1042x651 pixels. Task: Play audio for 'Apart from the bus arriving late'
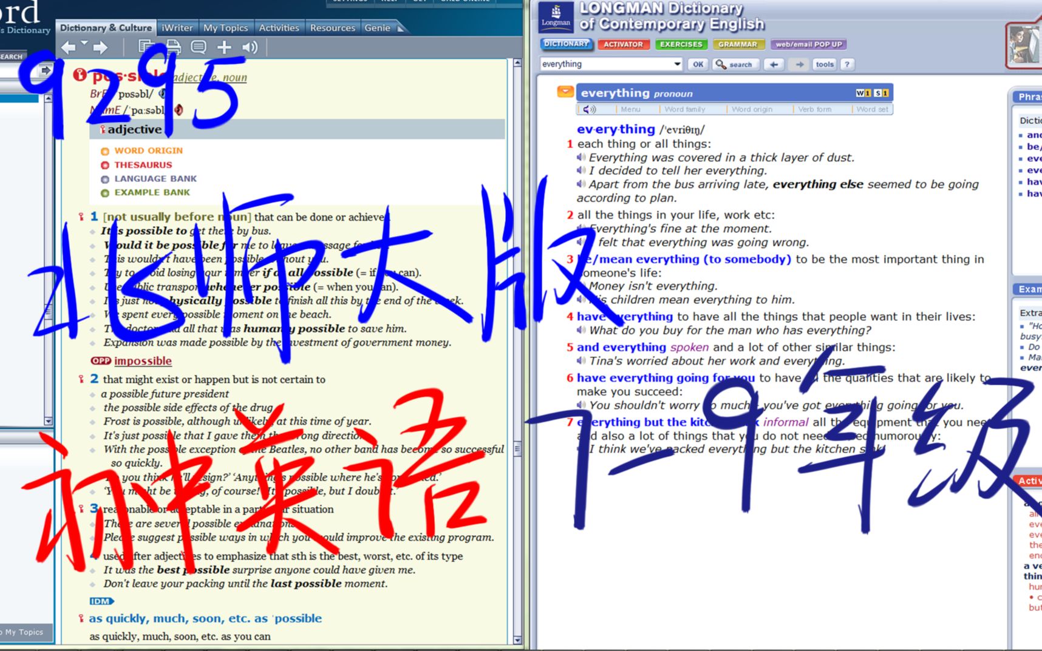[x=581, y=184]
